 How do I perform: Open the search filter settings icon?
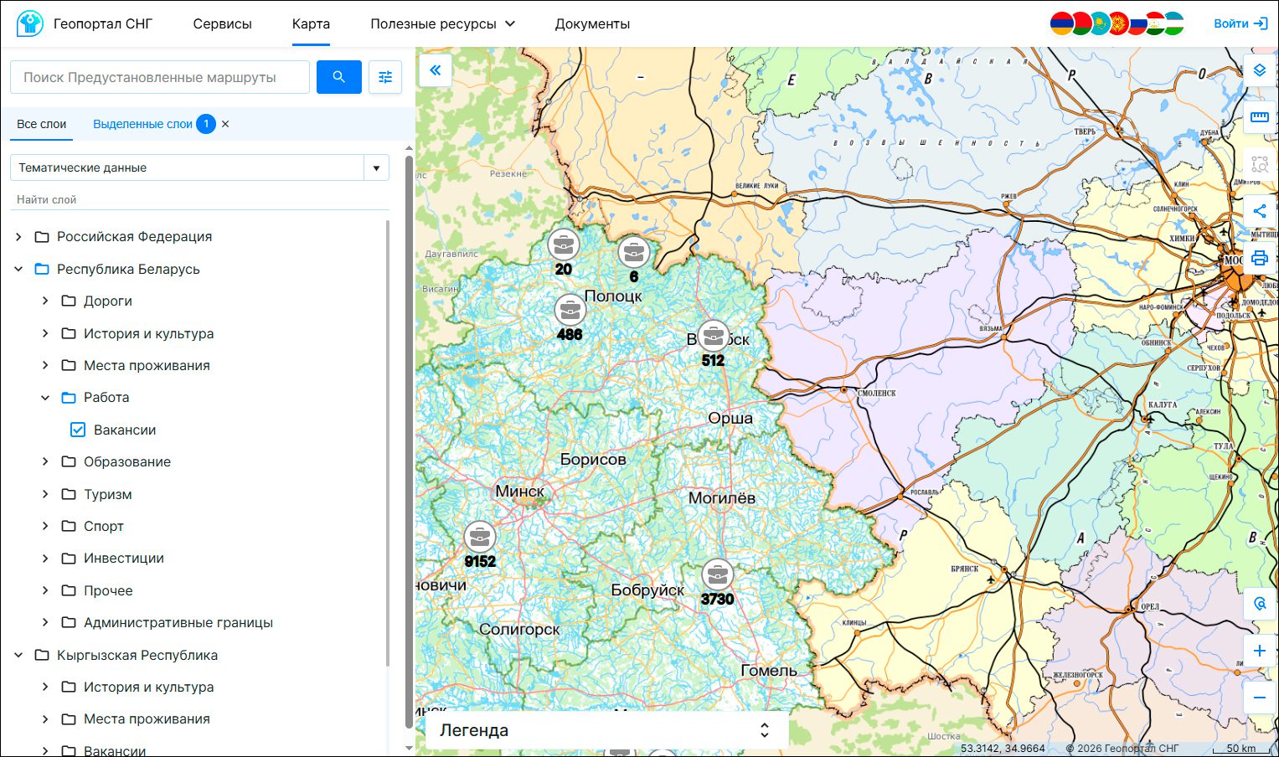(x=385, y=77)
